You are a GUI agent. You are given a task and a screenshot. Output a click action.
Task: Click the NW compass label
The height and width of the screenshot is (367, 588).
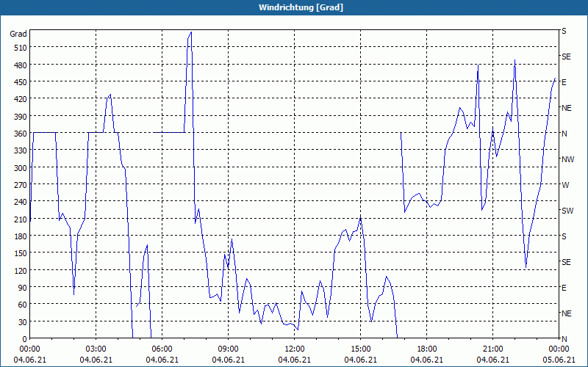click(567, 159)
